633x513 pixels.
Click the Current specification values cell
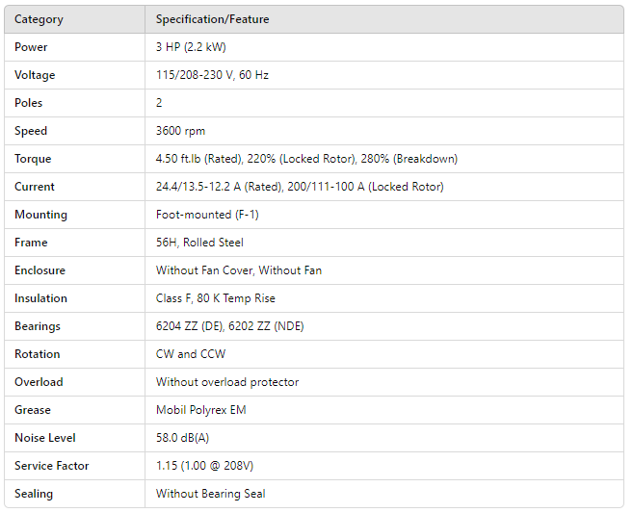300,187
